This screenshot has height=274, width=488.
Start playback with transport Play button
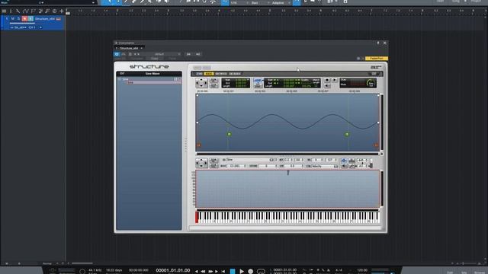click(x=242, y=271)
